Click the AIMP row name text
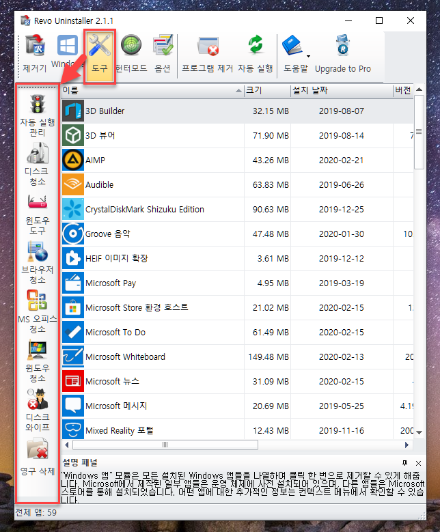The width and height of the screenshot is (440, 532). (x=95, y=160)
